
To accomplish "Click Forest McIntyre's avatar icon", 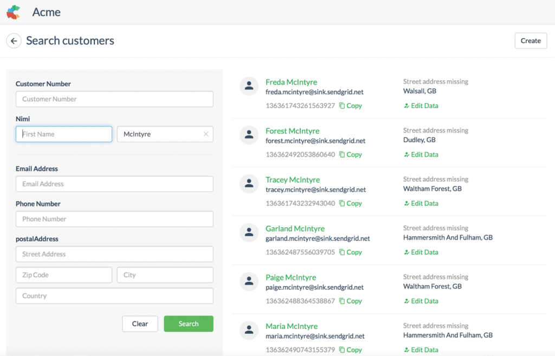I will coord(249,135).
